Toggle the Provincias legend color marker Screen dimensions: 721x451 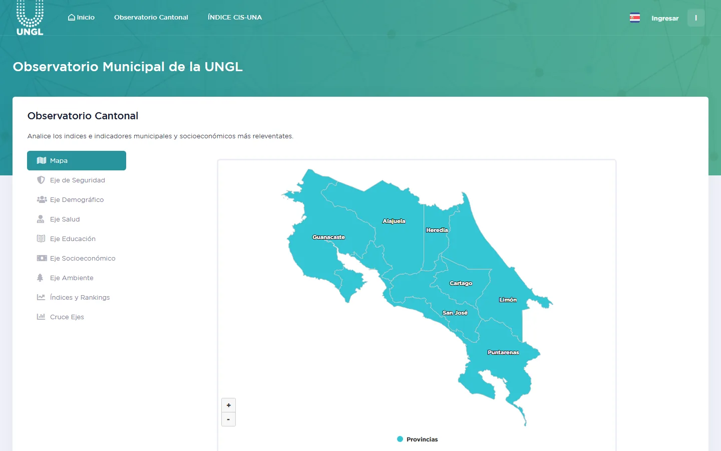tap(400, 439)
